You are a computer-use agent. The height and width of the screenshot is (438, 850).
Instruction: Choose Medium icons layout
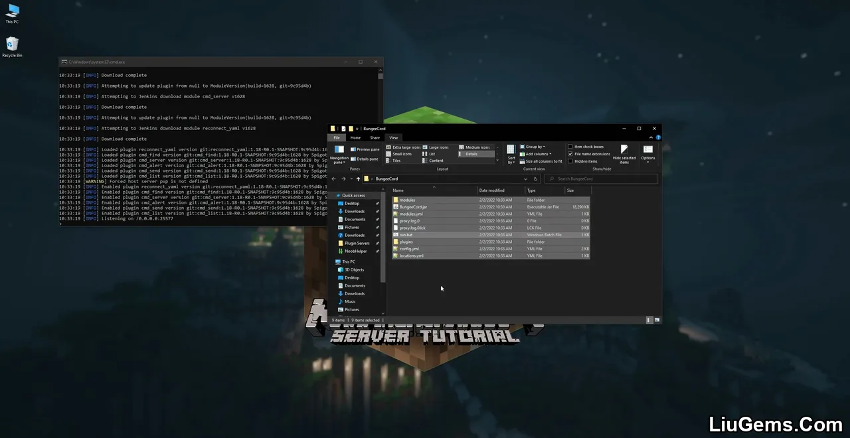tap(474, 147)
